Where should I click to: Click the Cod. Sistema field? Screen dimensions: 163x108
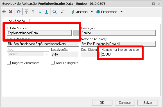[x=90, y=54]
